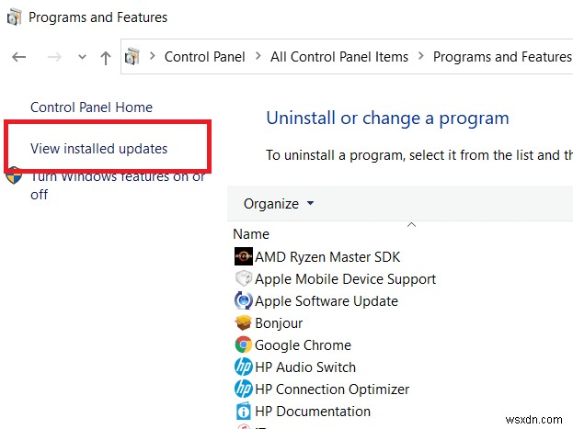573x429 pixels.
Task: Select the HP Documentation icon
Action: click(x=244, y=411)
